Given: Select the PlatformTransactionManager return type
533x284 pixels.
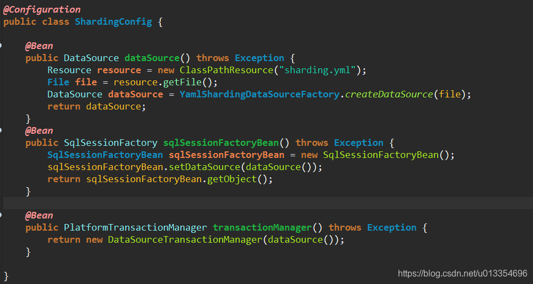Looking at the screenshot, I should pyautogui.click(x=136, y=228).
